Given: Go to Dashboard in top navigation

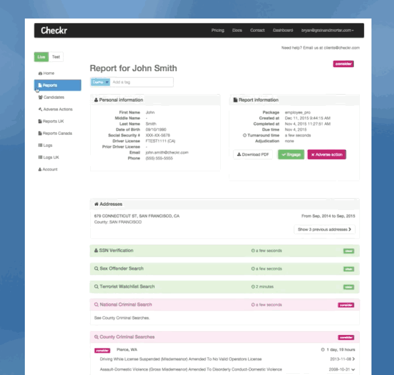Looking at the screenshot, I should (x=283, y=30).
